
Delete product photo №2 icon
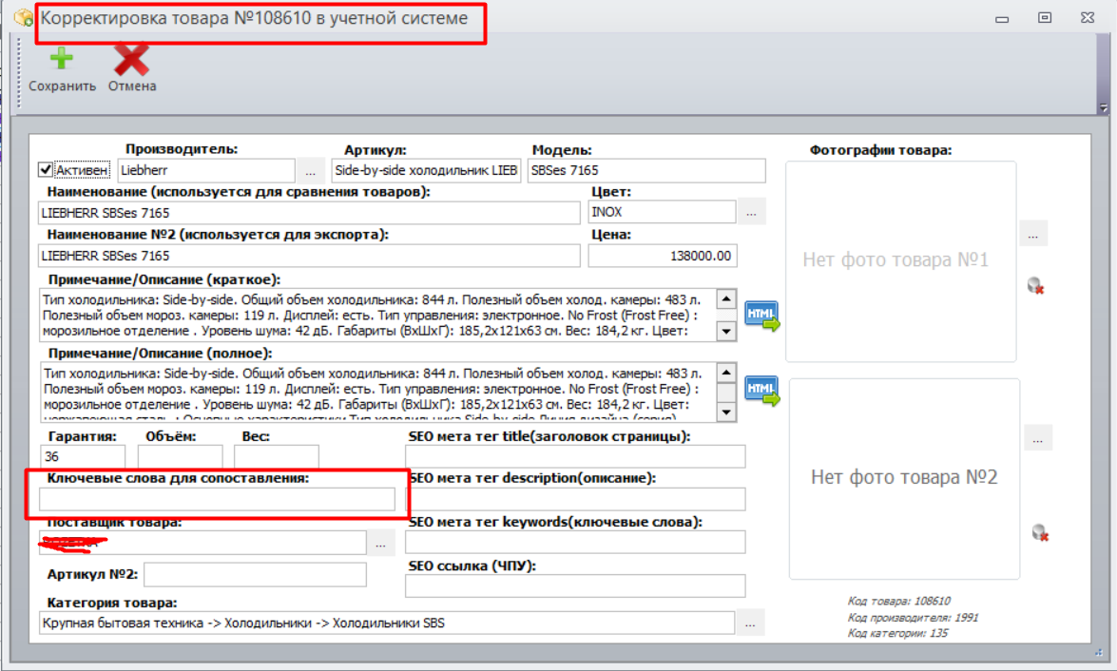click(x=1041, y=532)
